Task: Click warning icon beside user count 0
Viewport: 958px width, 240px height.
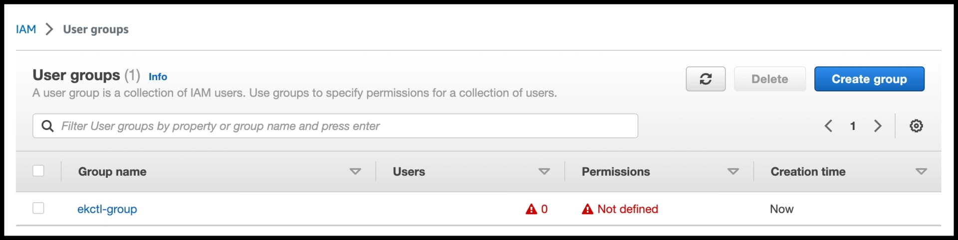Action: pyautogui.click(x=531, y=209)
